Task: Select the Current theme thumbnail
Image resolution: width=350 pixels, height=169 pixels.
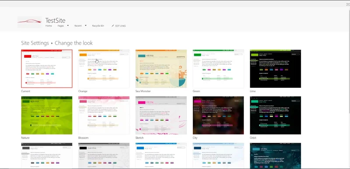Action: point(47,69)
